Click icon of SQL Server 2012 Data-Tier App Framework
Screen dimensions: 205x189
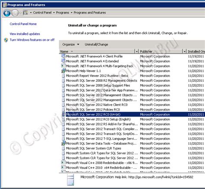(63, 90)
